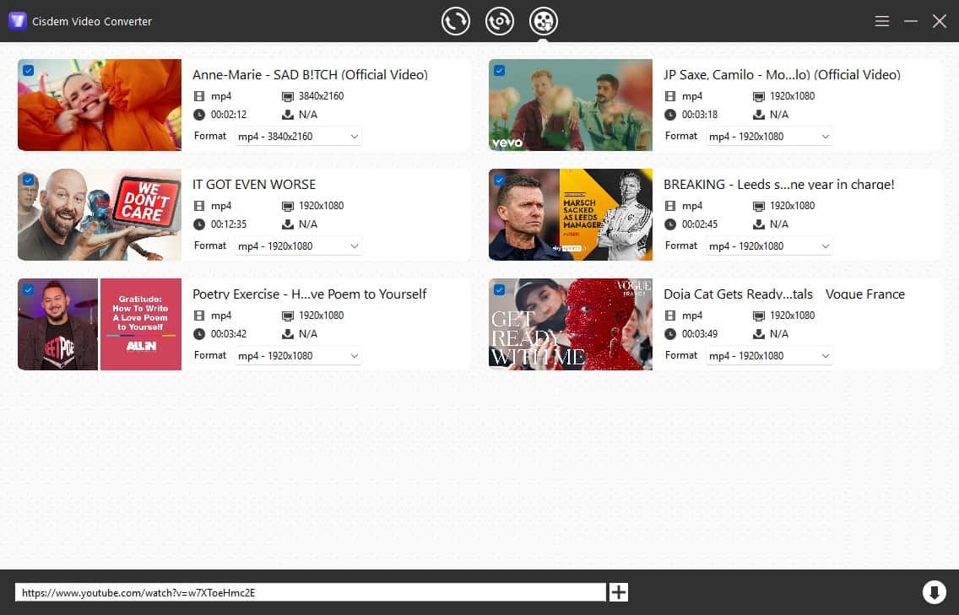Viewport: 959px width, 615px height.
Task: Click the WE DON'T CARE thumbnail
Action: (x=100, y=214)
